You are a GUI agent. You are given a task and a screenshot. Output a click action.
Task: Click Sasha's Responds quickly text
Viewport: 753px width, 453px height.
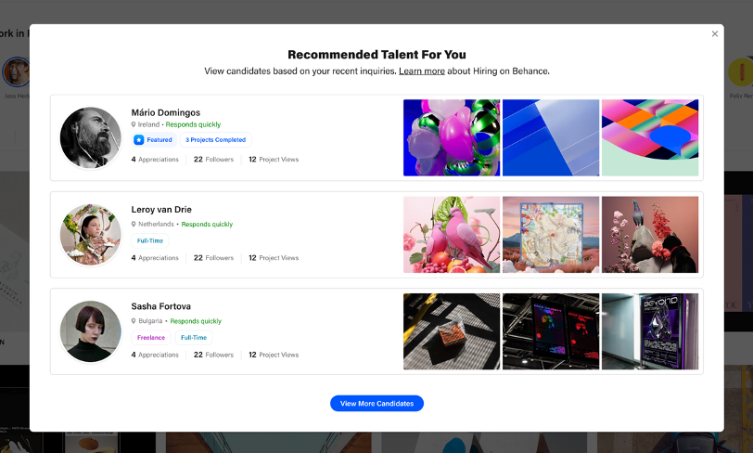[x=196, y=321]
